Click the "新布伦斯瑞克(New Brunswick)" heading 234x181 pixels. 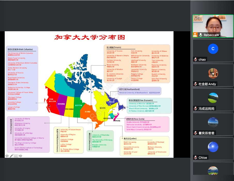click(141, 100)
